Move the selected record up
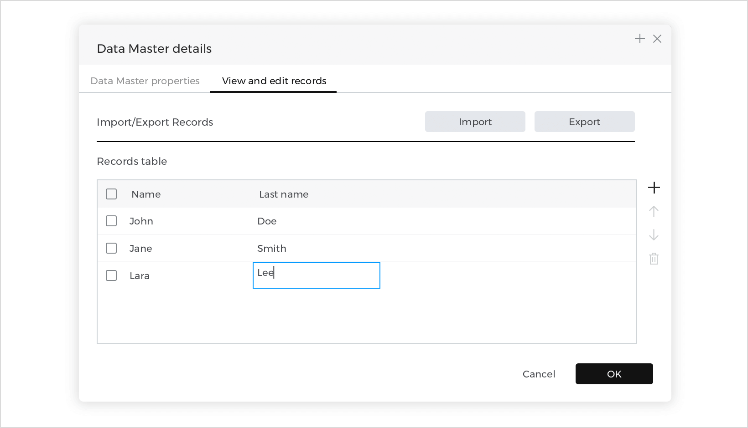Screen dimensions: 748x428 (x=654, y=211)
